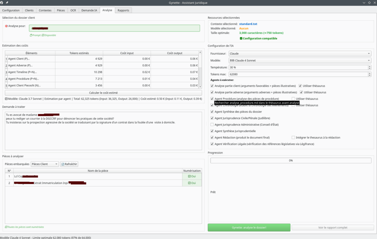Image resolution: width=377 pixels, height=239 pixels.
Task: Expand the Modèle dropdown showing Claude 4 Sonnet
Action: point(299,60)
